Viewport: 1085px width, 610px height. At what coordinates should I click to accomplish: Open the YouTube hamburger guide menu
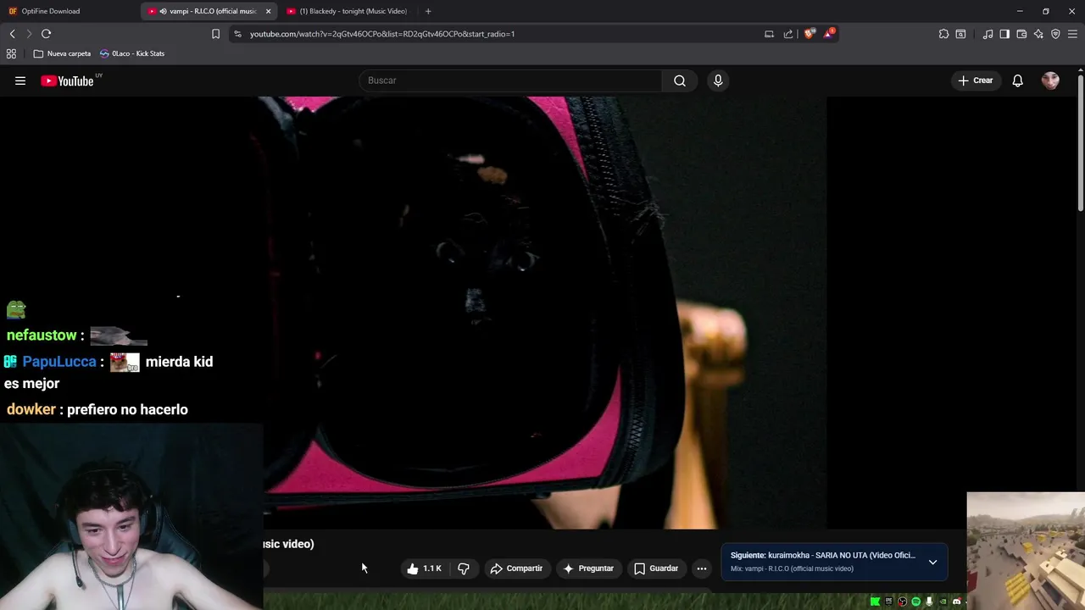pos(20,80)
